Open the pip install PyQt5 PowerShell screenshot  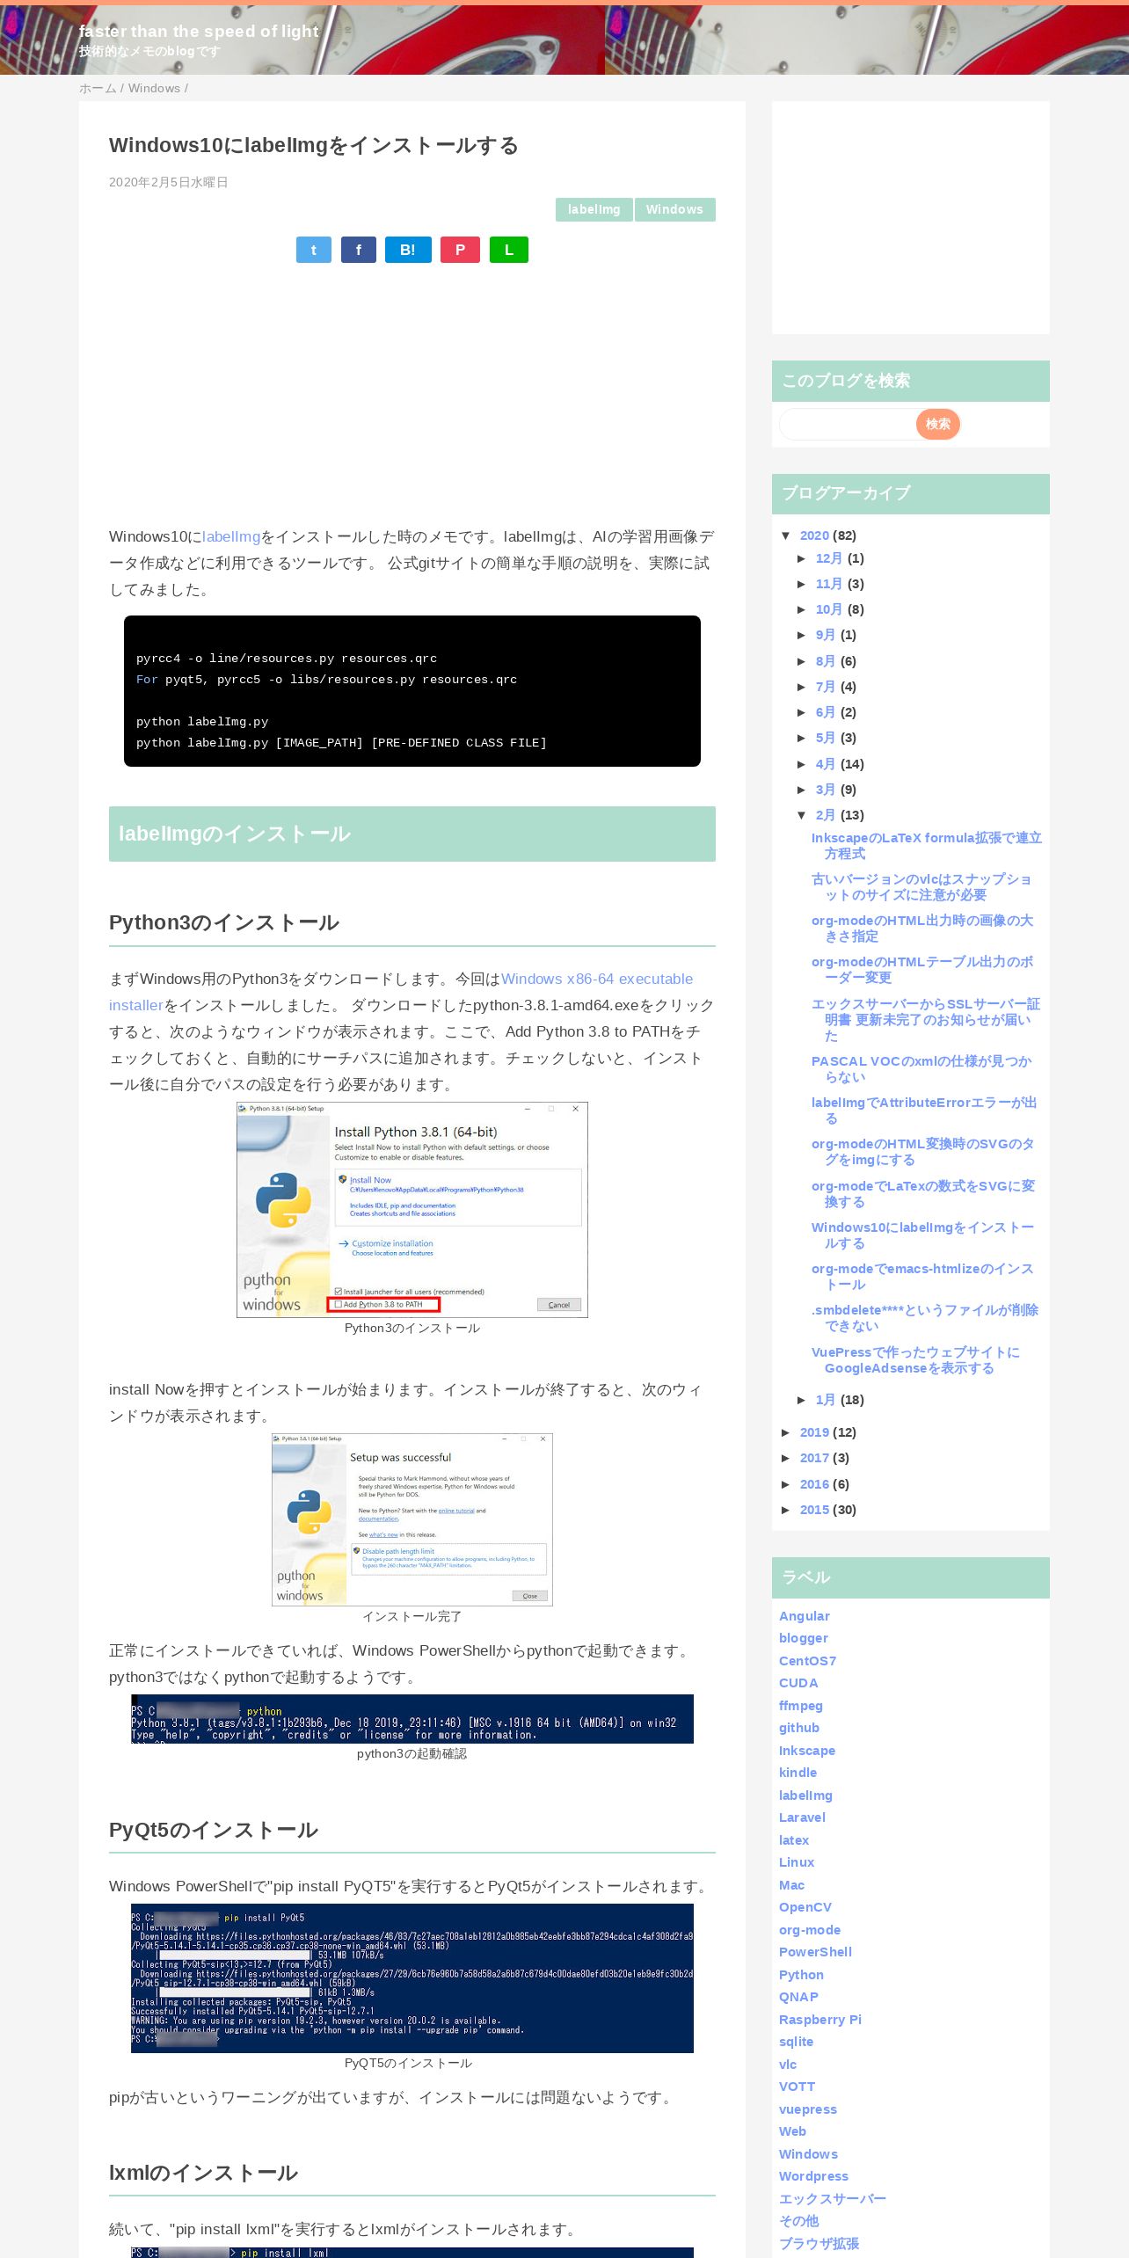click(412, 1978)
